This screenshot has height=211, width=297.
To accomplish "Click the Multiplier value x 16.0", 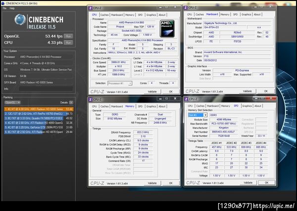I will pyautogui.click(x=118, y=66).
